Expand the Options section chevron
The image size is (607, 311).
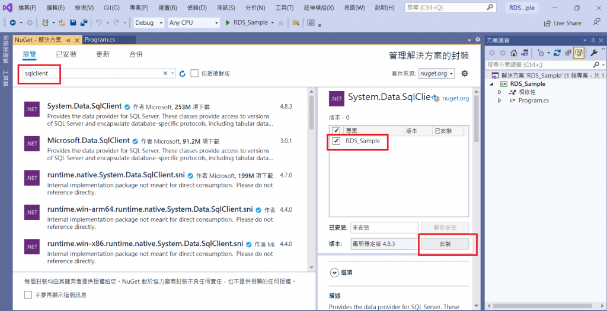pos(334,273)
